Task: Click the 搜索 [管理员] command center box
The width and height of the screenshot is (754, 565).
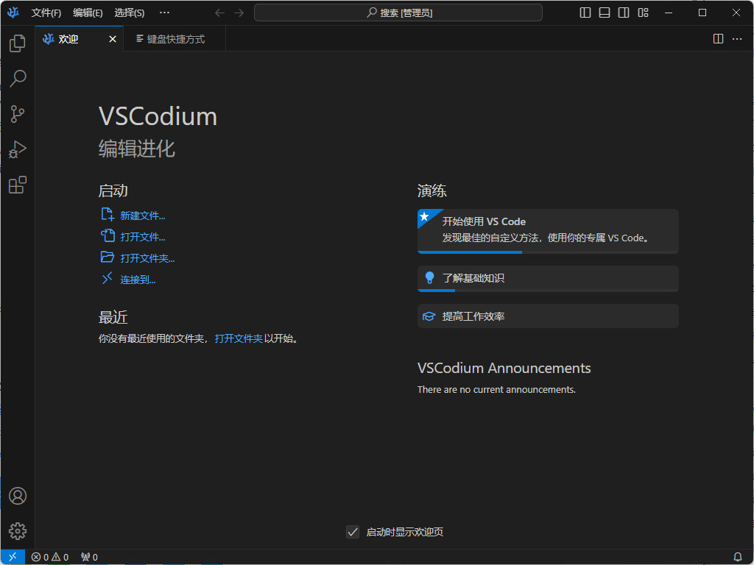Action: (398, 13)
